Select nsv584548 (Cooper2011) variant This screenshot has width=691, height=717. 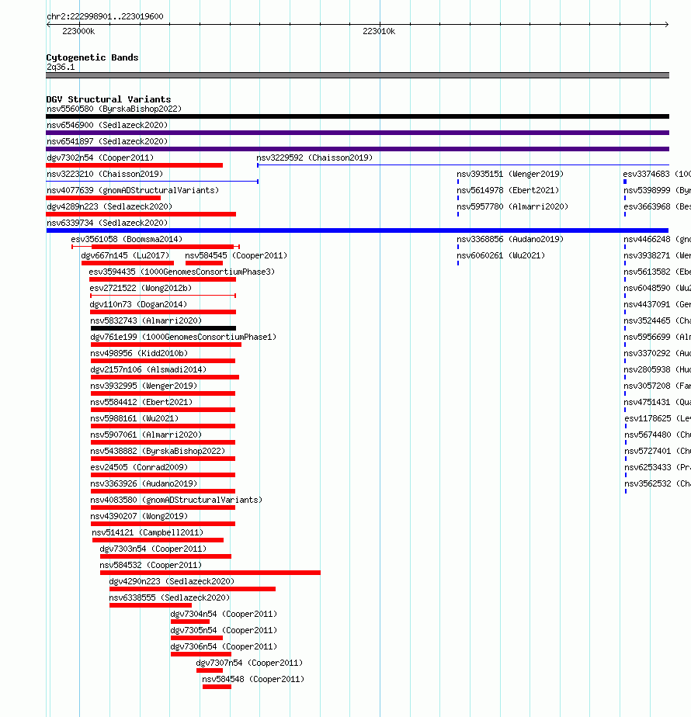point(253,680)
